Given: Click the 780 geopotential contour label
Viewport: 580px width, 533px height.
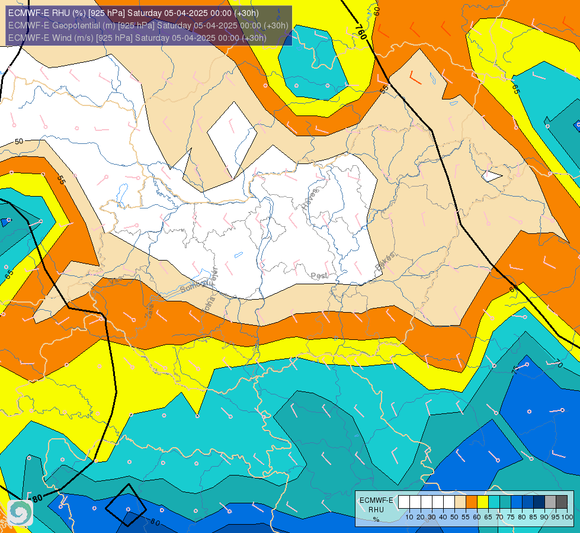Looking at the screenshot, I should point(36,499).
